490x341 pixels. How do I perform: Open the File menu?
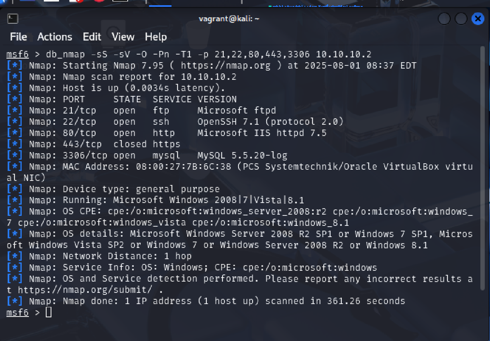point(18,37)
